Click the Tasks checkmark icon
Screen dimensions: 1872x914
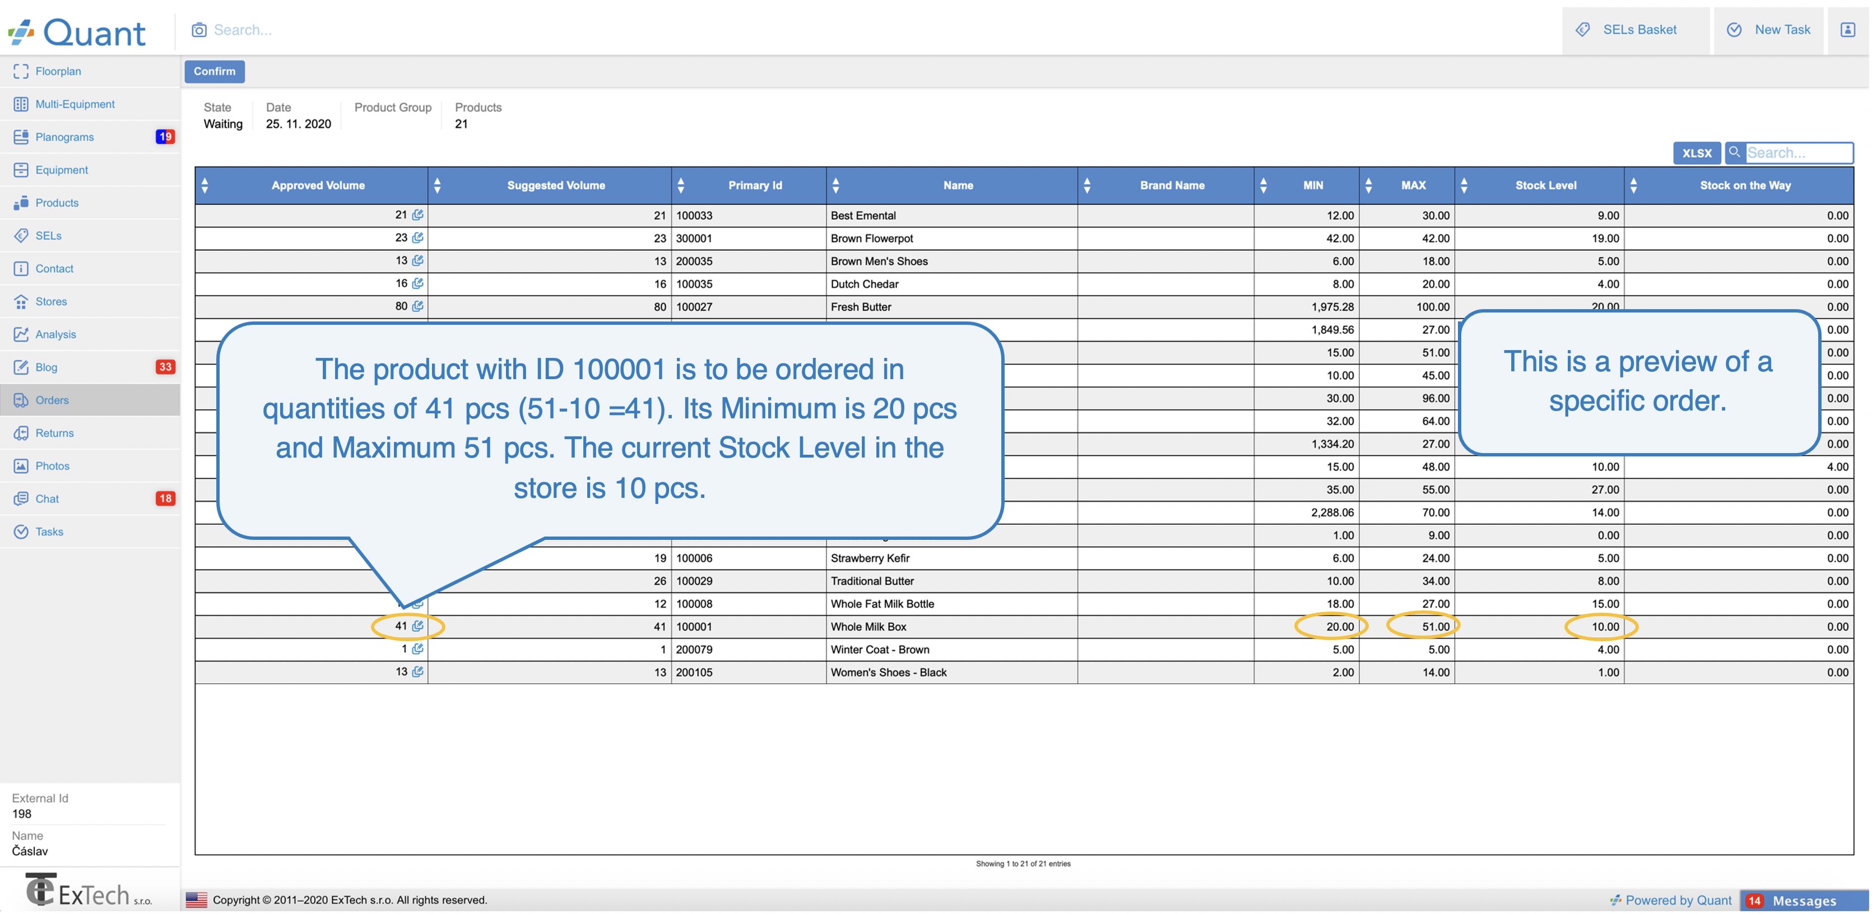(21, 531)
